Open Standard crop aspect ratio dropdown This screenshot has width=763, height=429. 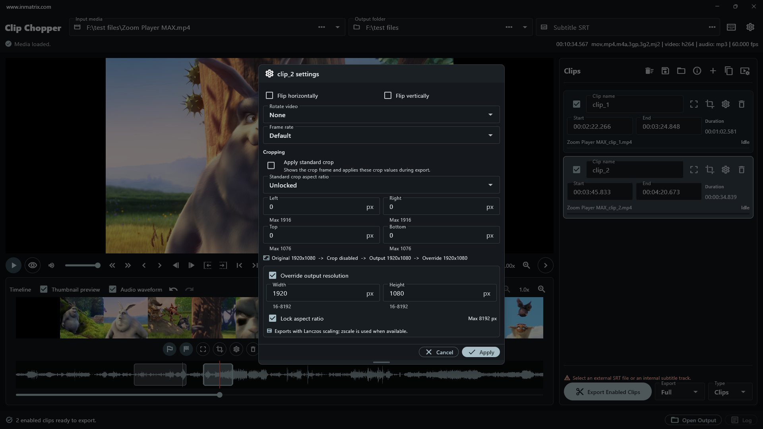pyautogui.click(x=381, y=185)
